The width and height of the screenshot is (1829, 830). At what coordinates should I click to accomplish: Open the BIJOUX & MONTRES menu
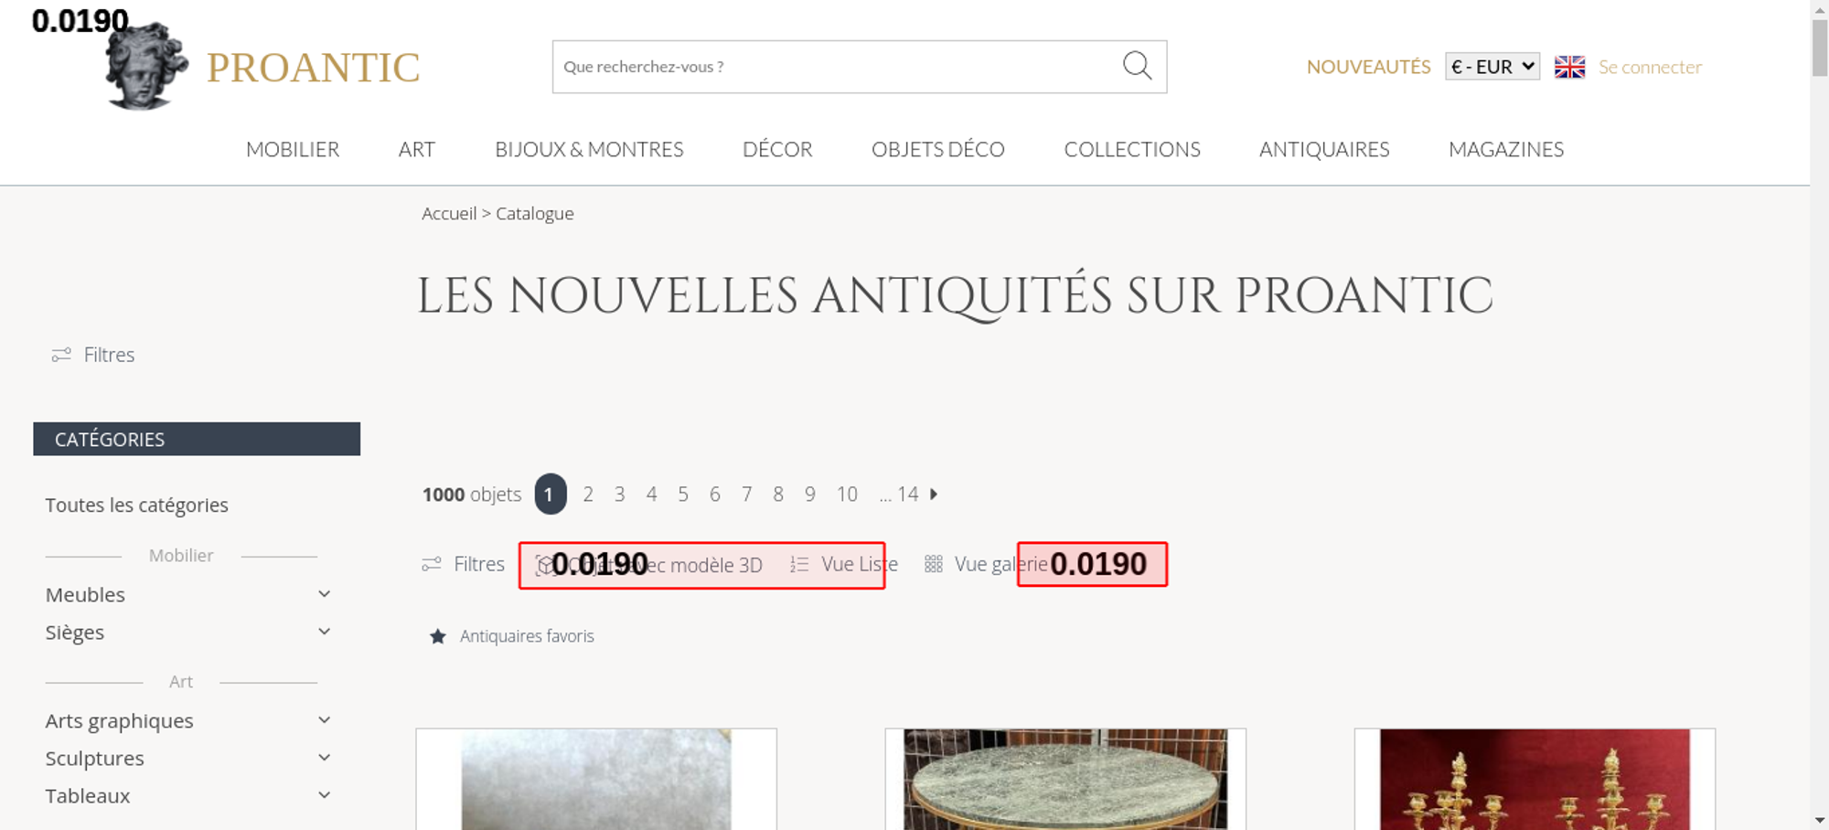(x=589, y=149)
